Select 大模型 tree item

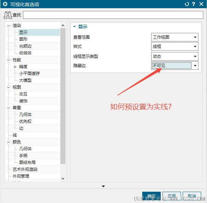(25, 80)
